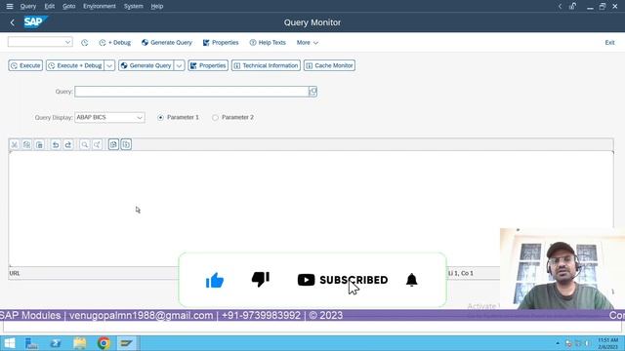Click the Copy icon in editor toolbar
Viewport: 625px width, 351px height.
[26, 145]
